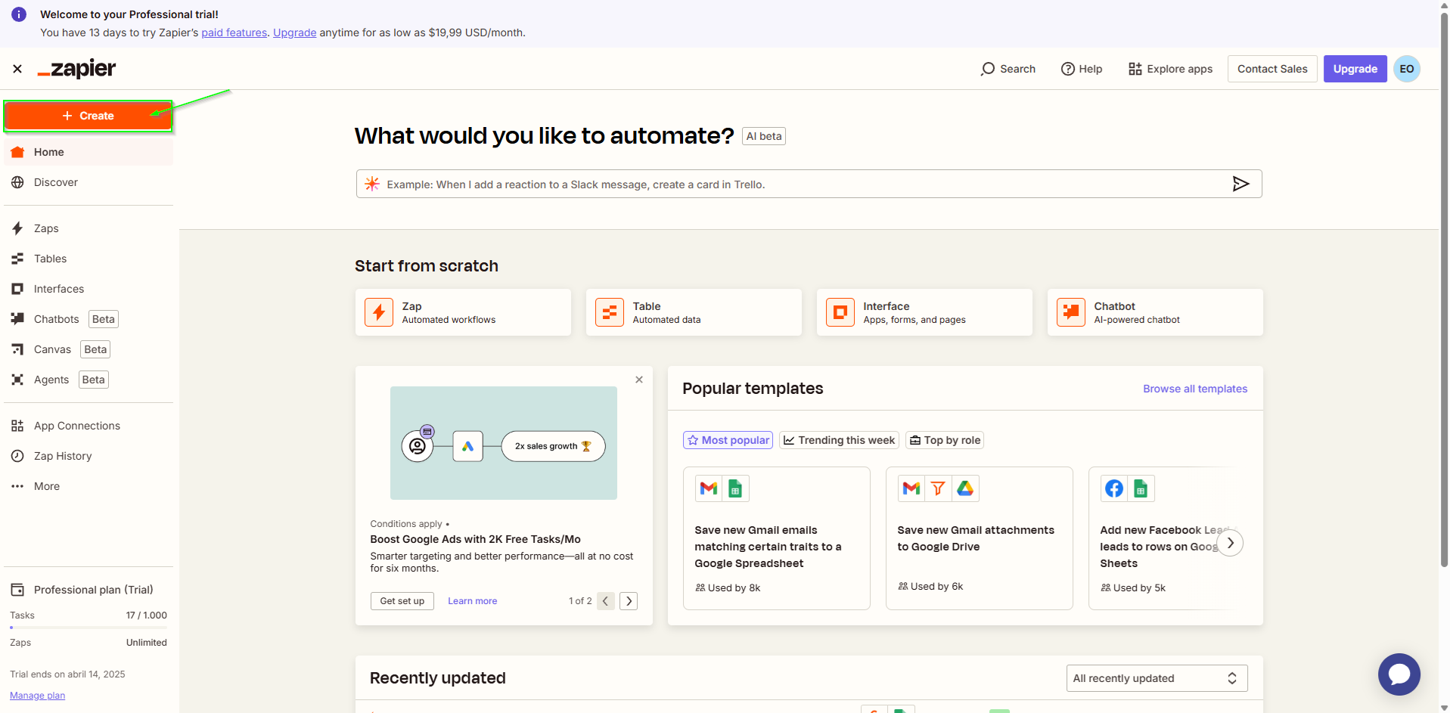The width and height of the screenshot is (1450, 713).
Task: Click the Agents icon in sidebar
Action: 17,380
